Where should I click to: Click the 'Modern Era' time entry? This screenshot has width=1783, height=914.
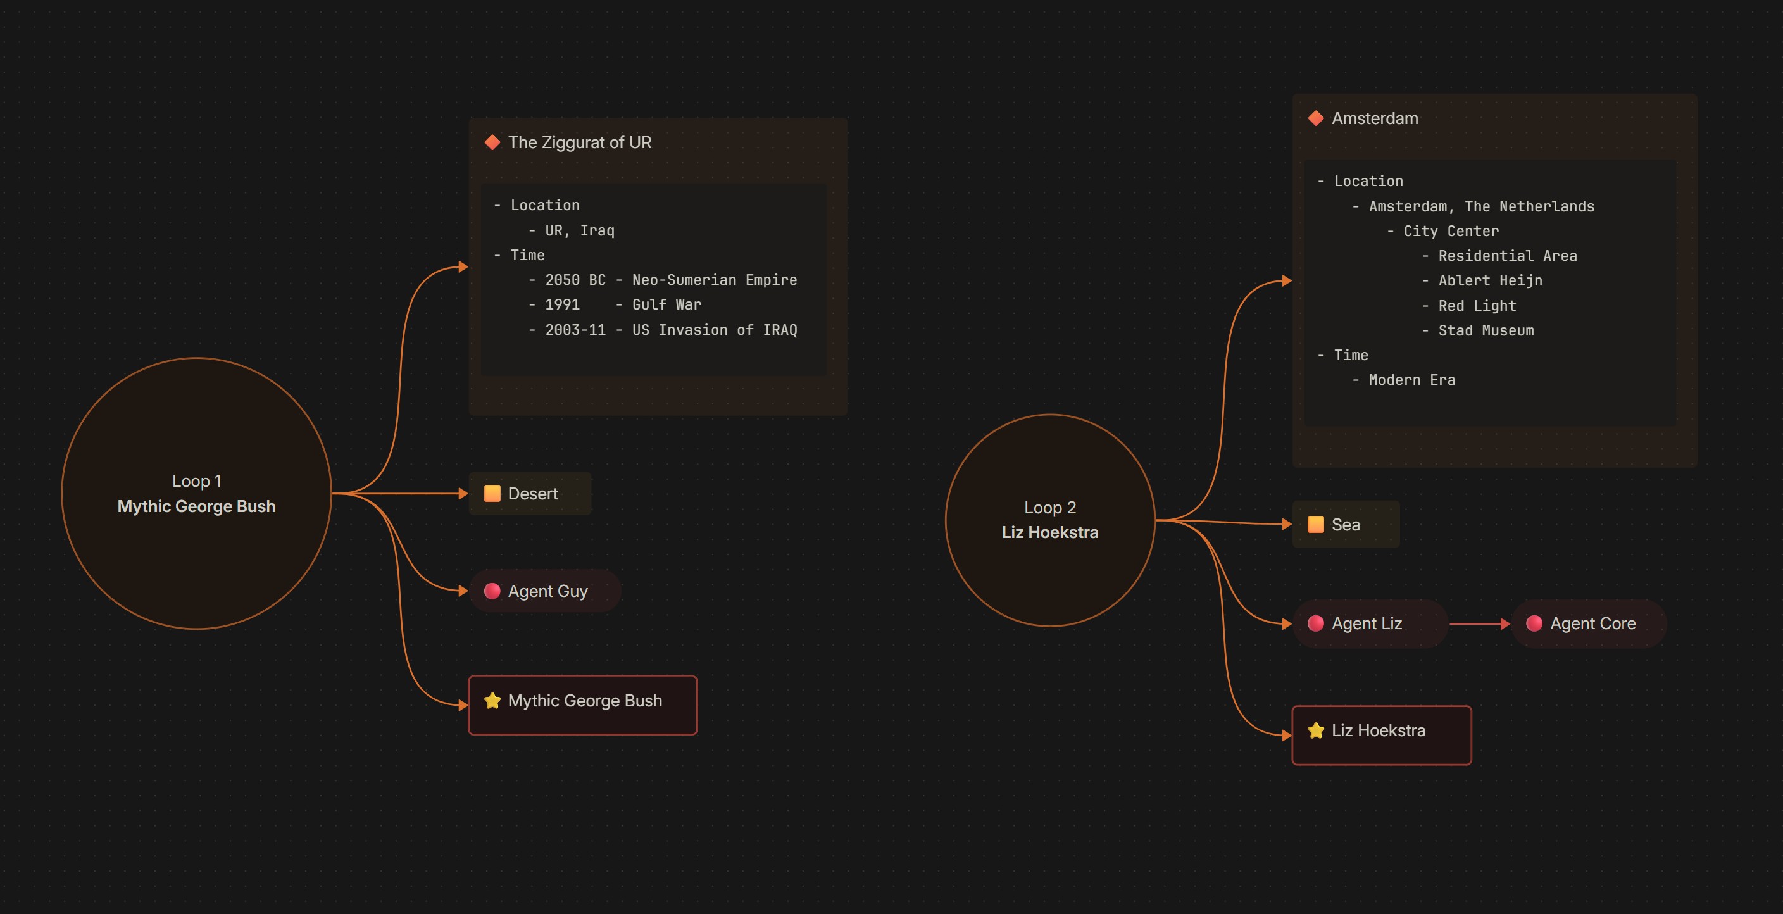[x=1411, y=380]
